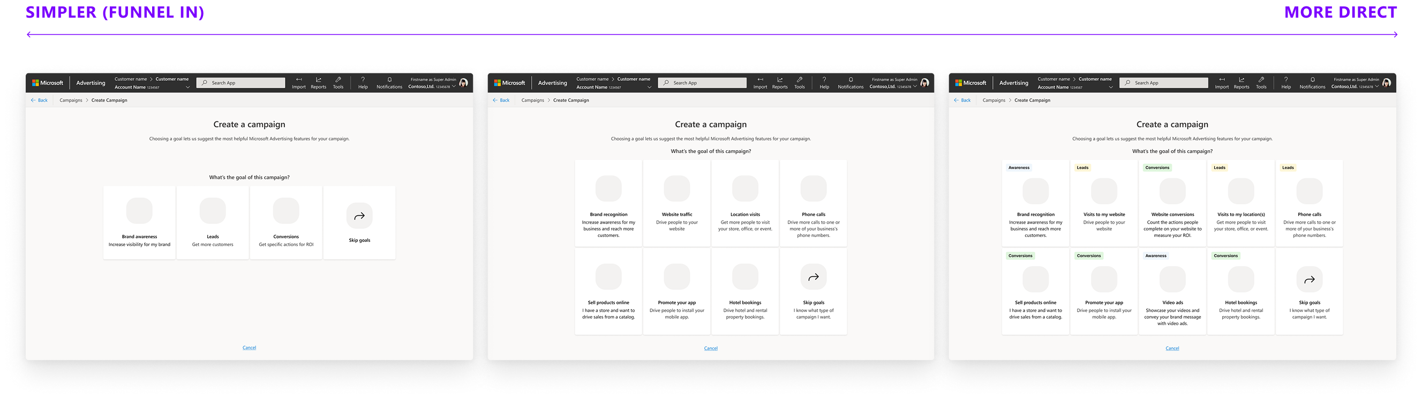Pick Promote your app in right mockup
This screenshot has height=399, width=1422.
1104,291
